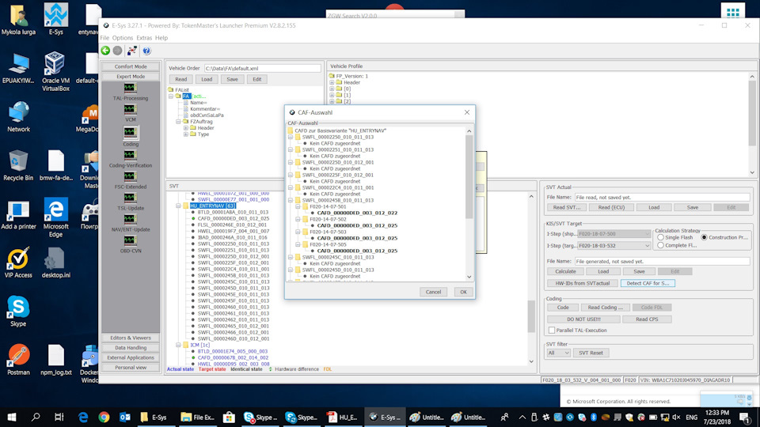Viewport: 760px width, 427px height.
Task: Open the Skype desktop icon
Action: pyautogui.click(x=18, y=311)
